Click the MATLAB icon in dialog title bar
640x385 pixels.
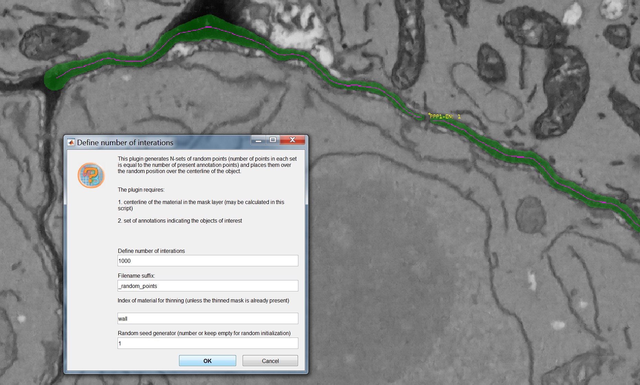71,142
